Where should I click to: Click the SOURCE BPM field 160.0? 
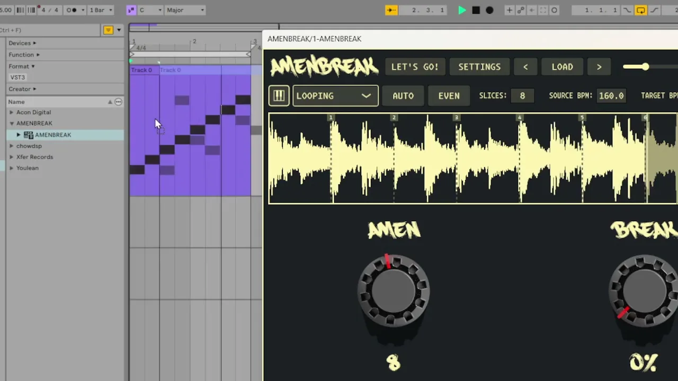click(x=611, y=96)
